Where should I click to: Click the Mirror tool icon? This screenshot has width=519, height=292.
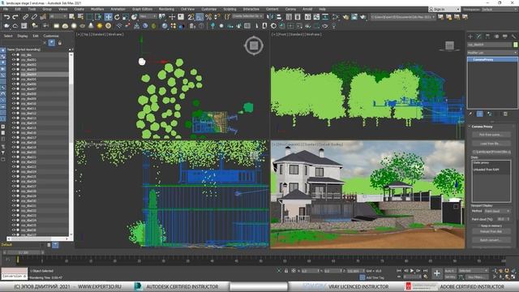[x=270, y=16]
